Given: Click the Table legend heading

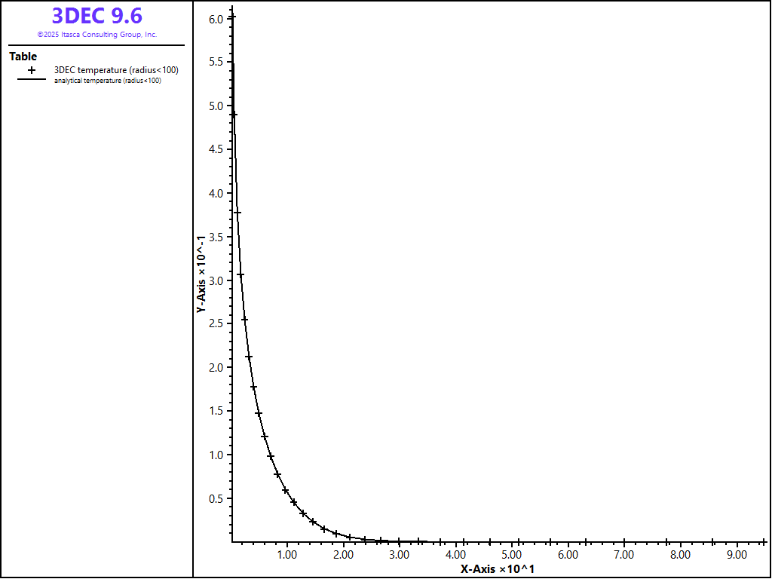Looking at the screenshot, I should click(x=23, y=57).
